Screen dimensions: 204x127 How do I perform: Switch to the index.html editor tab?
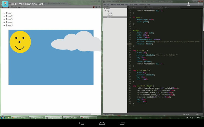point(133,8)
